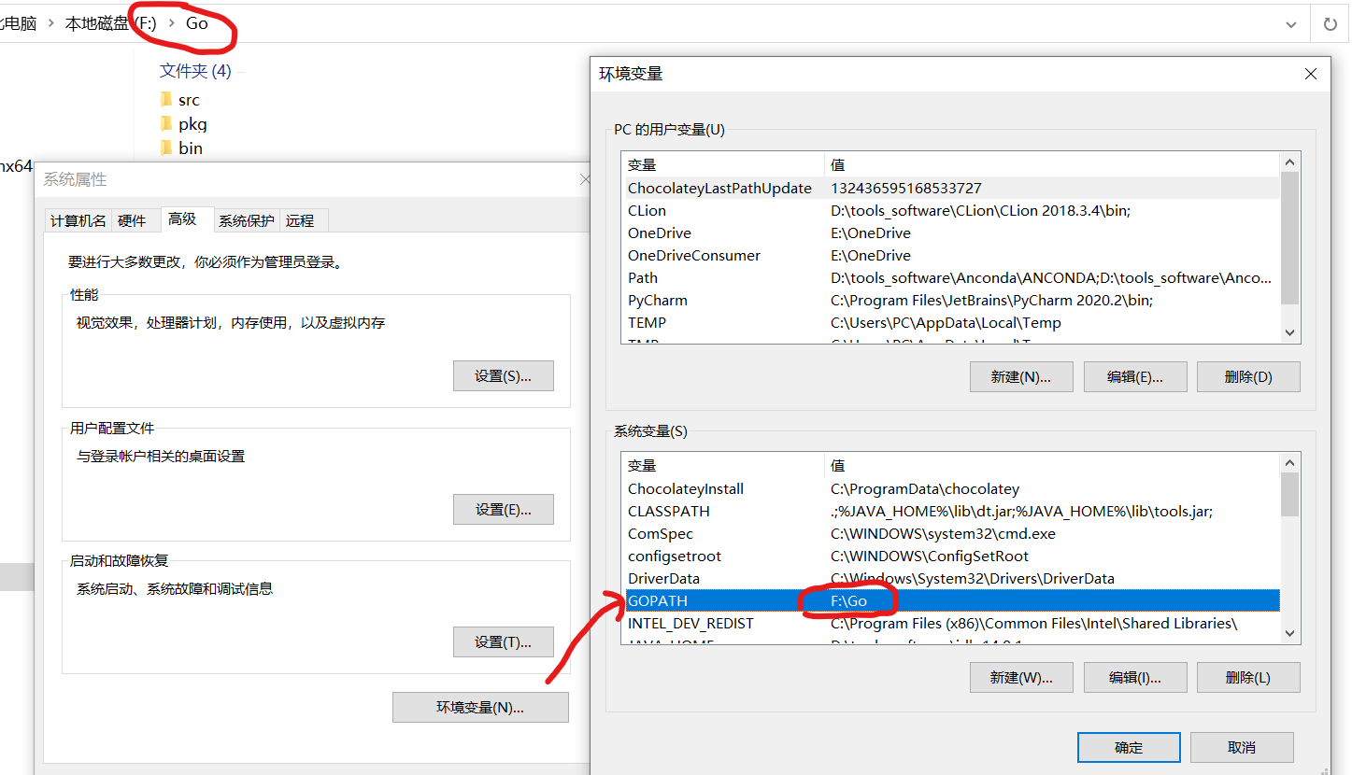Click 新建(N)... for user variables
This screenshot has width=1352, height=775.
(x=1021, y=377)
